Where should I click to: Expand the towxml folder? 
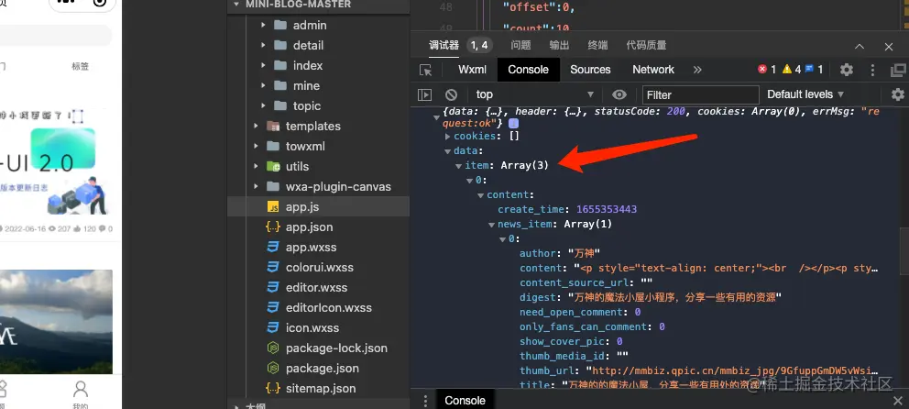click(x=256, y=146)
